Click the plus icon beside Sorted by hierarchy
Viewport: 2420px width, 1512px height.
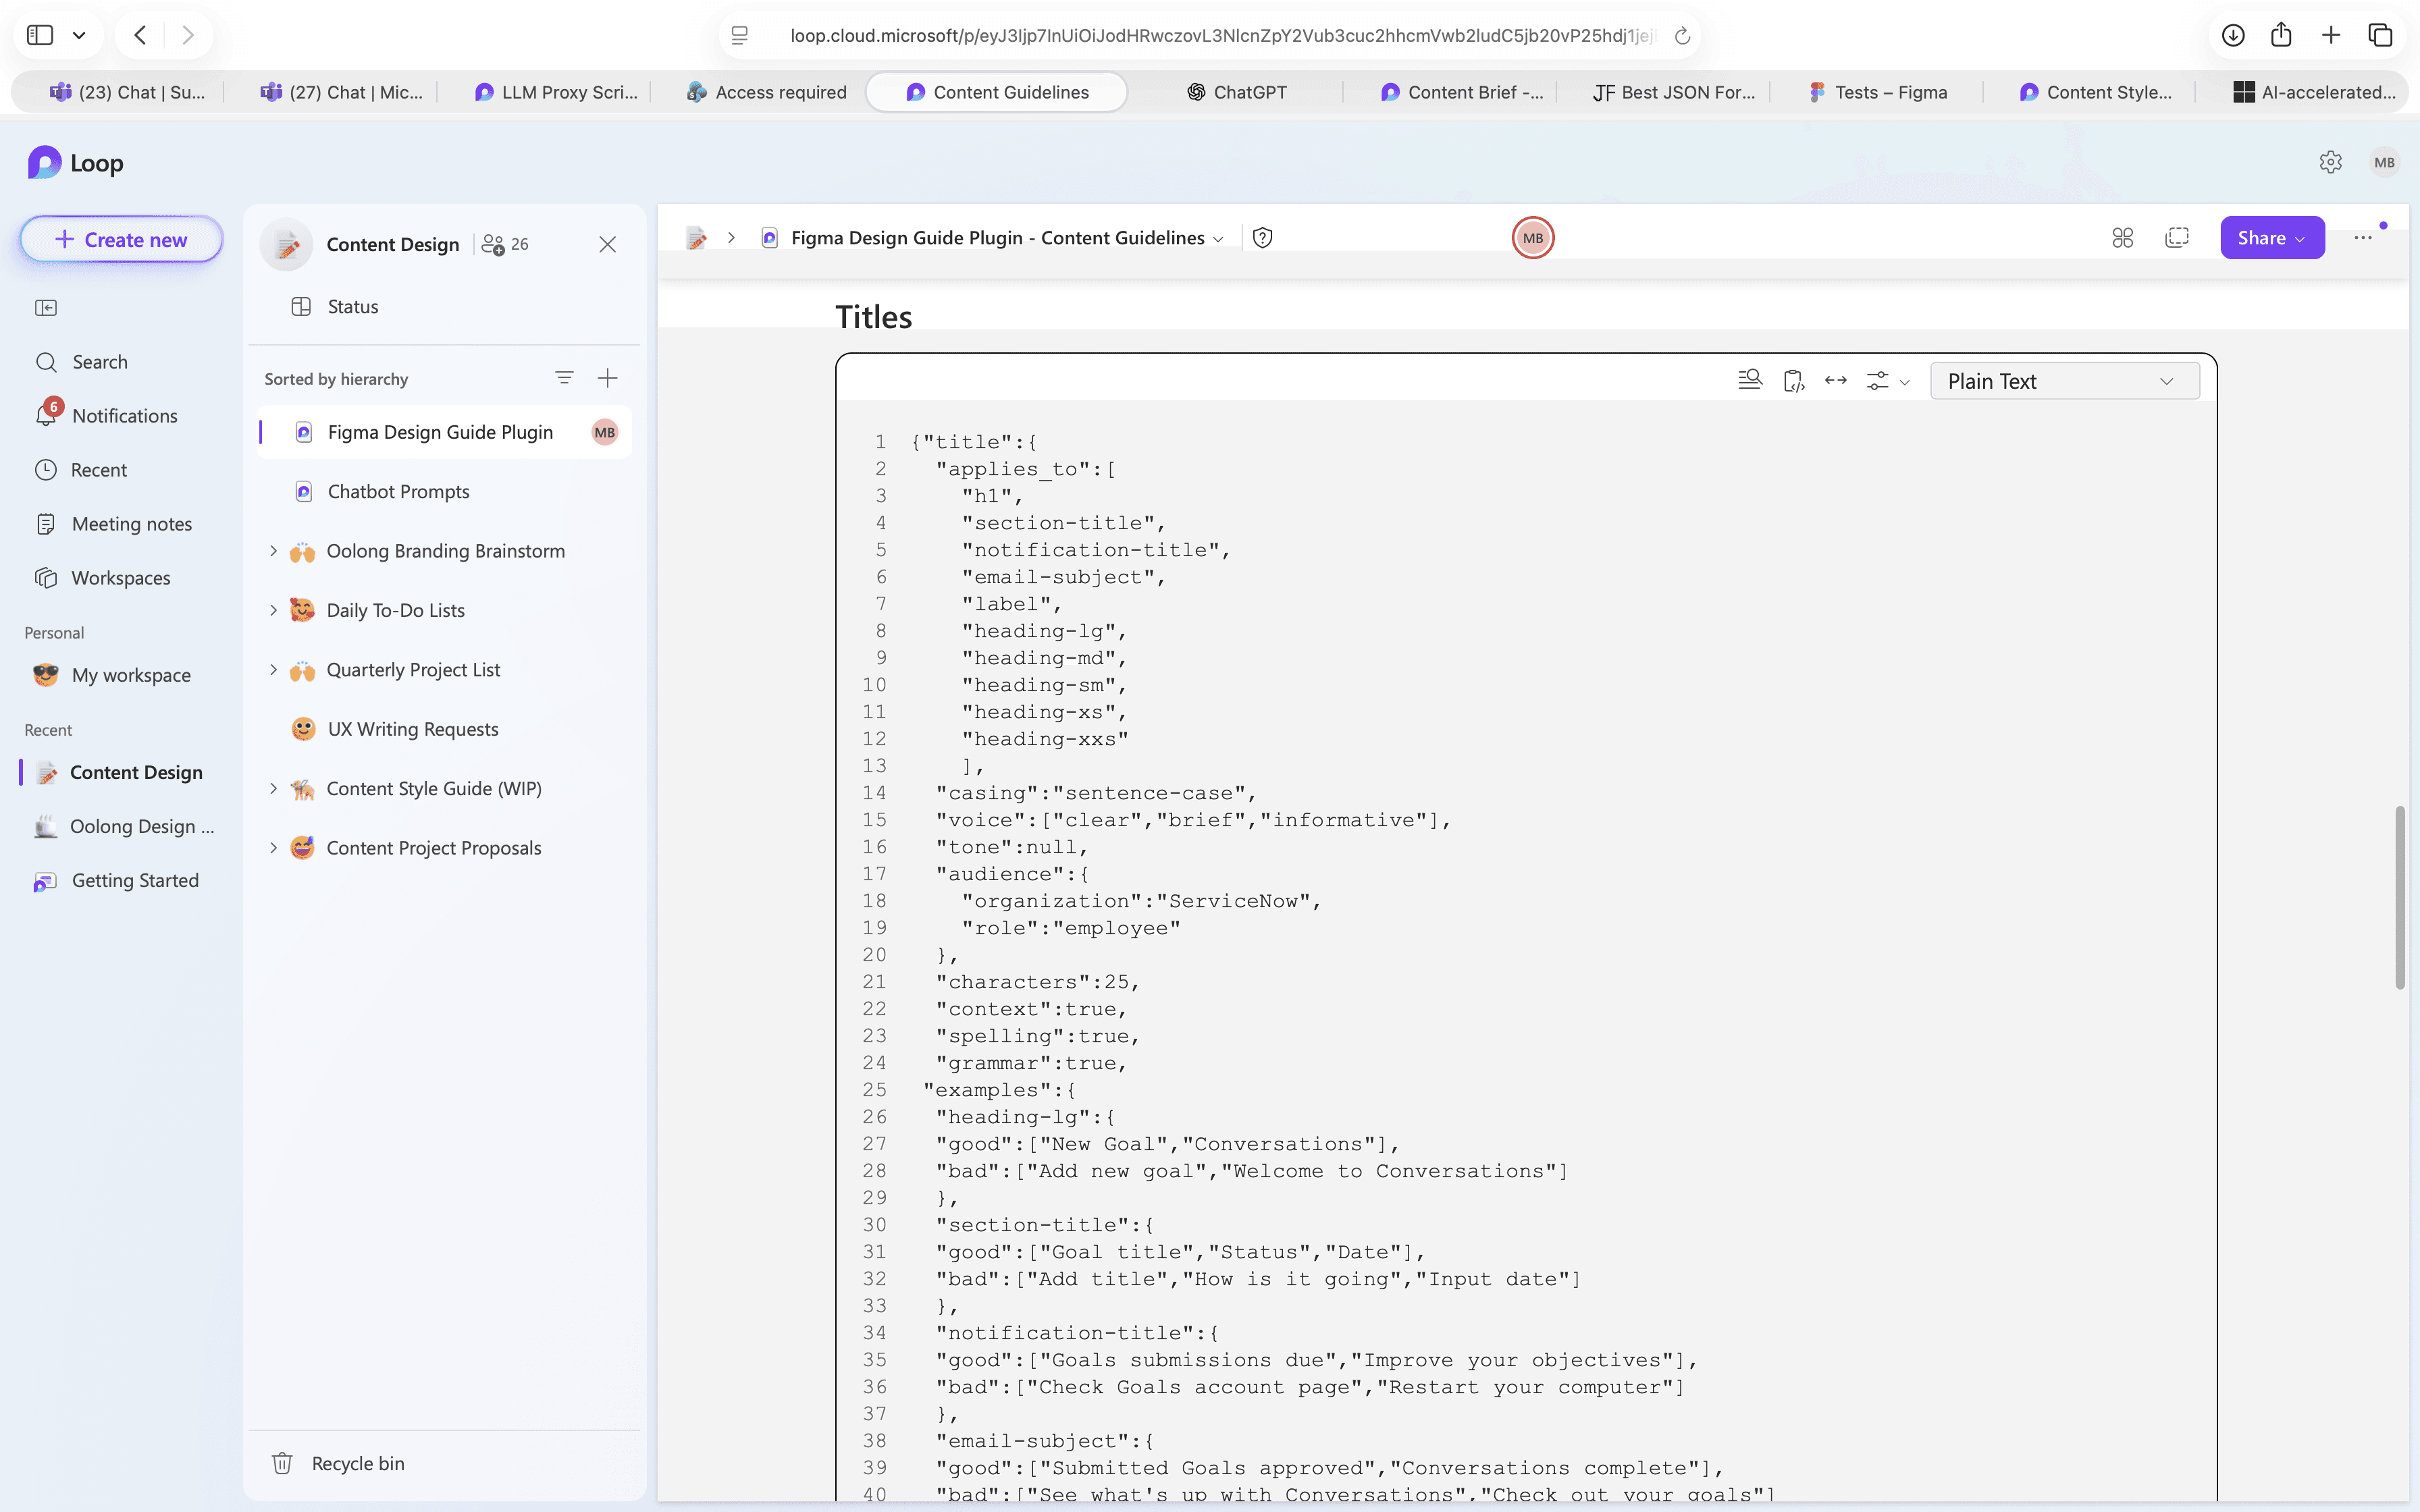(607, 378)
